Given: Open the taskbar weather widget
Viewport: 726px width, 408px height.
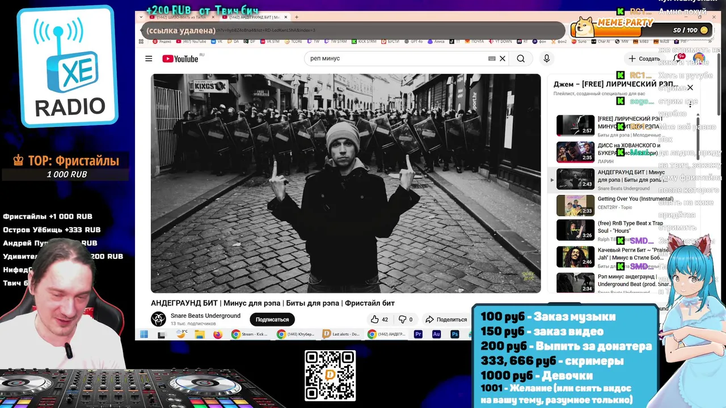Looking at the screenshot, I should [181, 334].
